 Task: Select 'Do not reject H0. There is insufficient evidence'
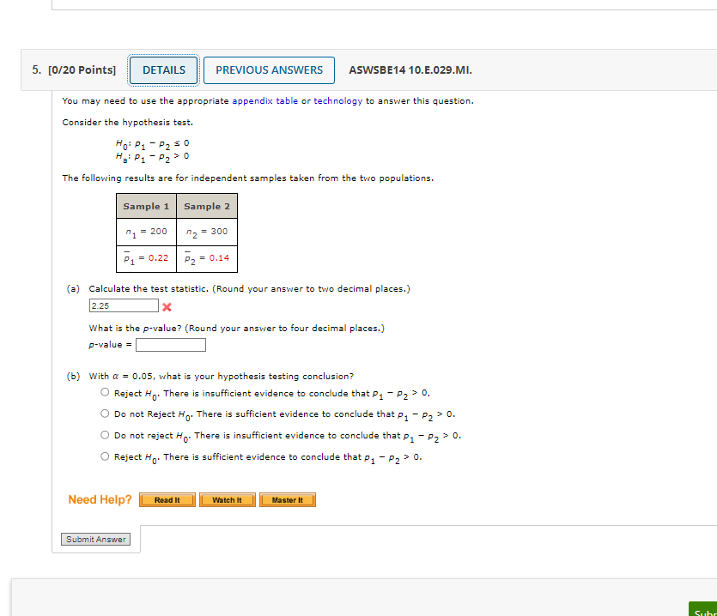105,435
